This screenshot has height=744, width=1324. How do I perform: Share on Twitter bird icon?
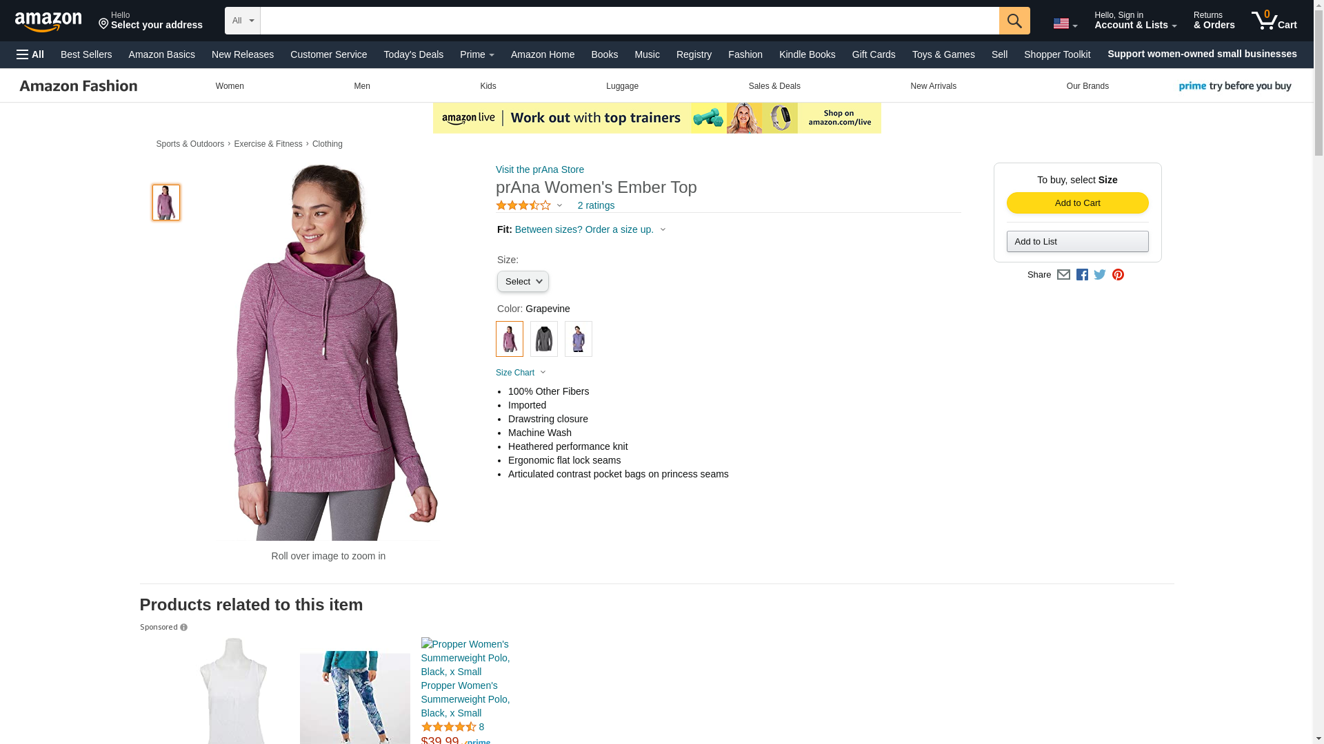pos(1100,274)
